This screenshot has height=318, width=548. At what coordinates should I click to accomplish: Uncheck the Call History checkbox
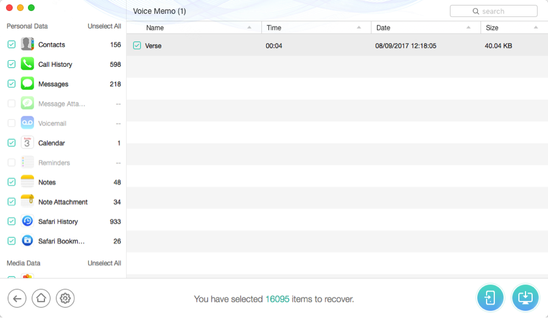[12, 64]
